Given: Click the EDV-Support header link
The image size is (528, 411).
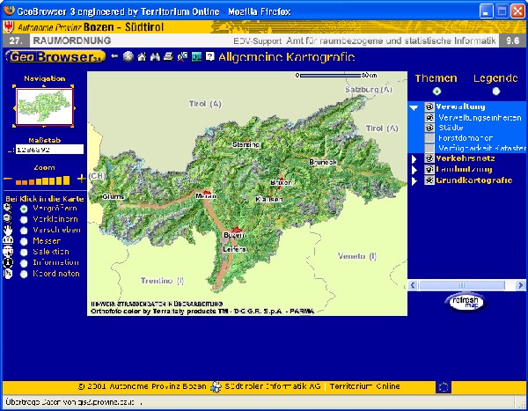Looking at the screenshot, I should pyautogui.click(x=258, y=41).
